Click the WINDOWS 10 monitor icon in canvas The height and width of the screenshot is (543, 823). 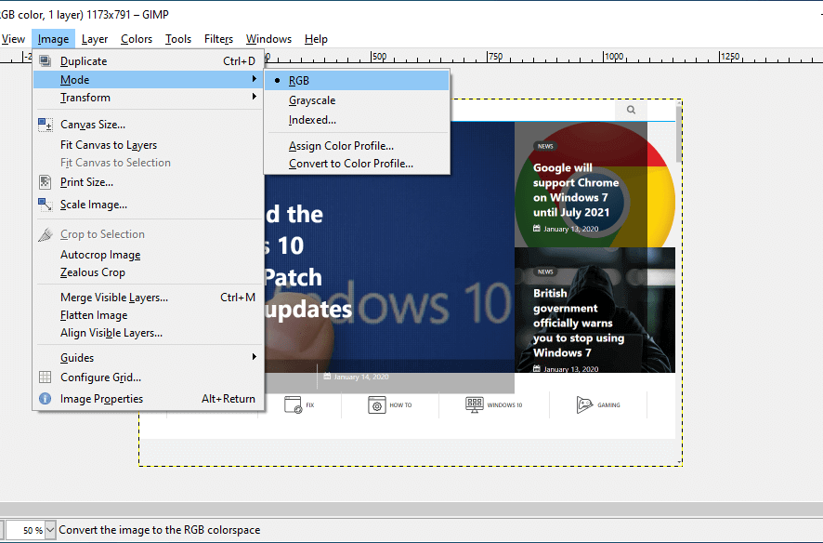(475, 404)
